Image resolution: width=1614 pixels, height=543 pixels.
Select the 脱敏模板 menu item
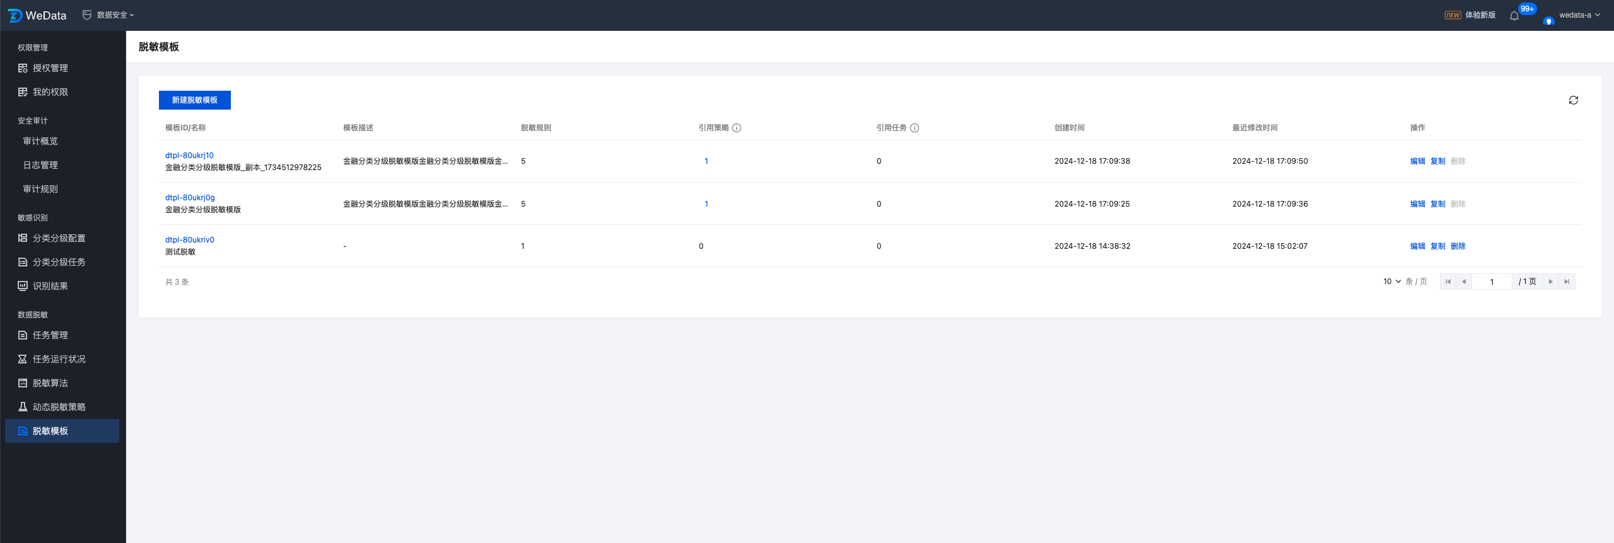[62, 431]
